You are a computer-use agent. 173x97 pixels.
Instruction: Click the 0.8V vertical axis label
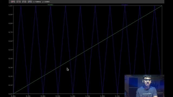coord(10,23)
